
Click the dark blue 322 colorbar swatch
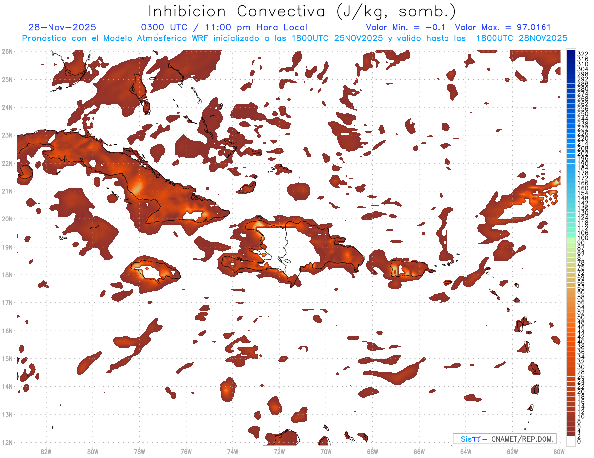tap(571, 52)
